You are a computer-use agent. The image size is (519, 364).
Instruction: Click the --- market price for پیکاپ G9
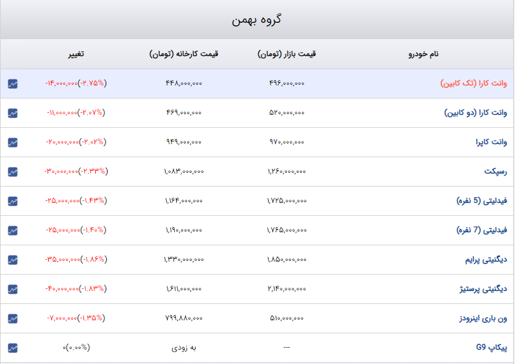coord(287,348)
